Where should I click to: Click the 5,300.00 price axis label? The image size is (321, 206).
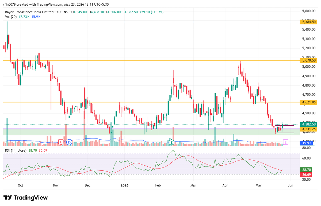pos(309,39)
